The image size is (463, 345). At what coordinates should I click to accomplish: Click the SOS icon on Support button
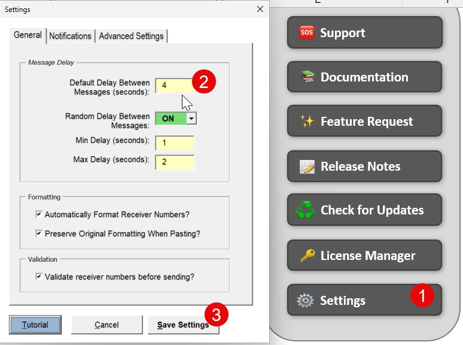click(x=306, y=32)
